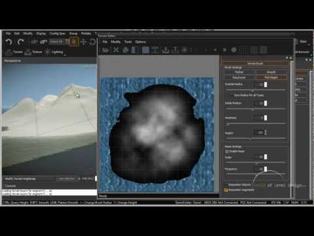This screenshot has height=236, width=314.
Task: Click the Outside Radius value field
Action: (259, 85)
